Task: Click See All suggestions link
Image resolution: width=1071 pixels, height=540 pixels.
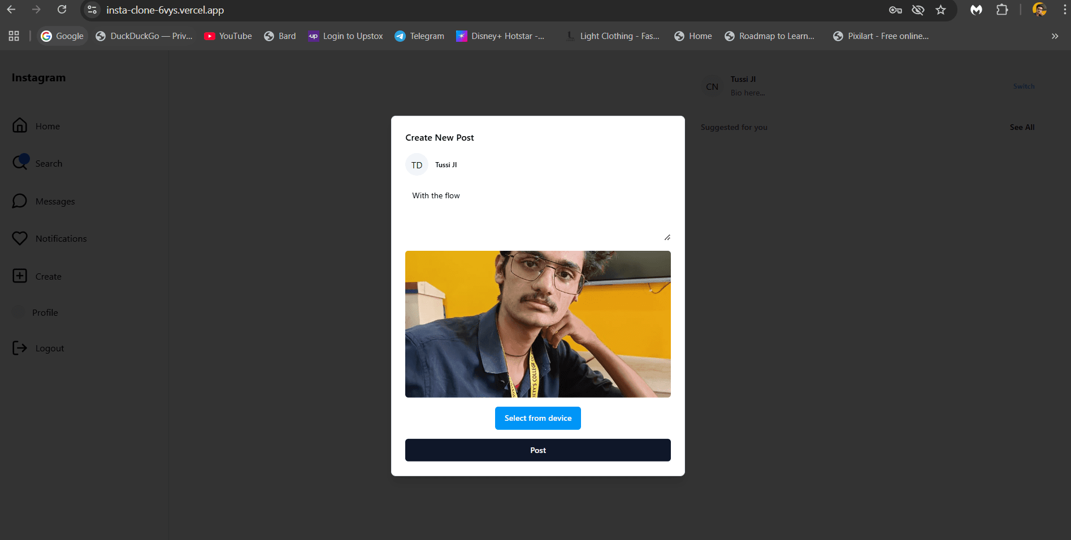Action: click(1022, 127)
